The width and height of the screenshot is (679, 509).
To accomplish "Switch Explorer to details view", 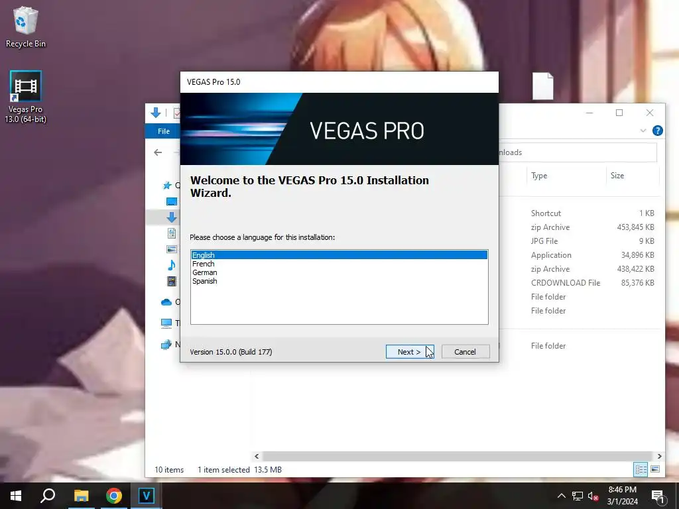I will coord(641,470).
